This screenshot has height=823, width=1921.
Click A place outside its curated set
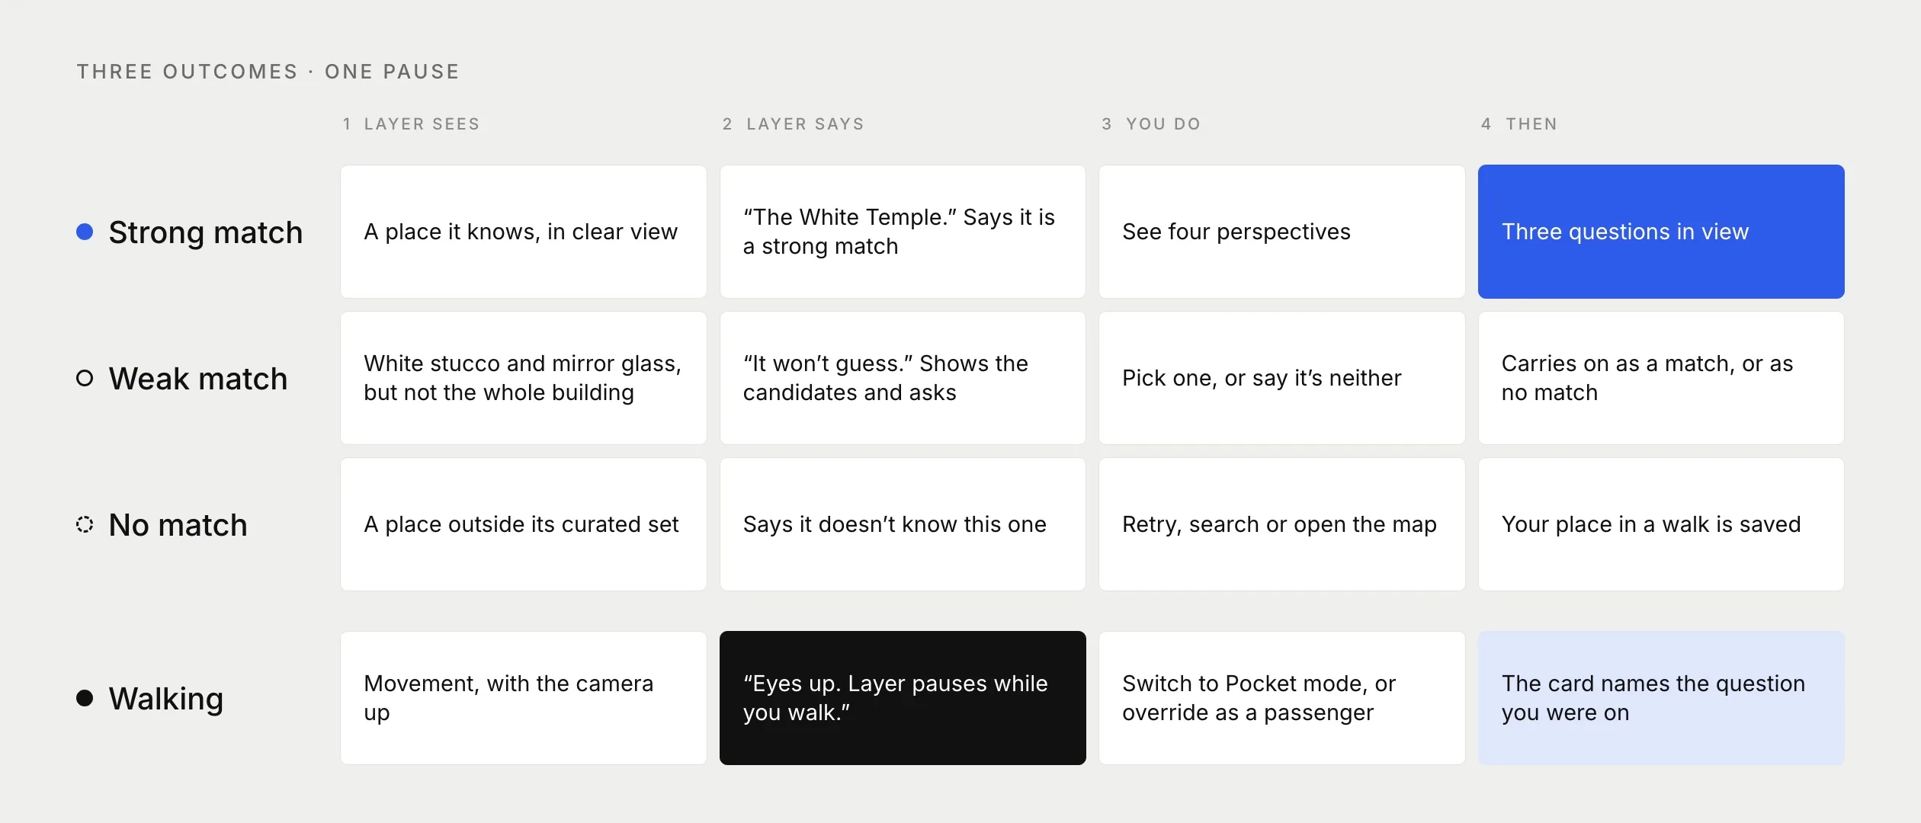[524, 524]
